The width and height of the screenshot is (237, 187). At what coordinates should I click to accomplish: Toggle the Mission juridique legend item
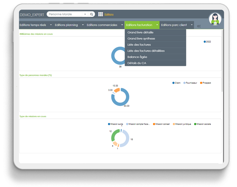(182, 124)
